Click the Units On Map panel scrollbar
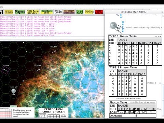 [163, 66]
